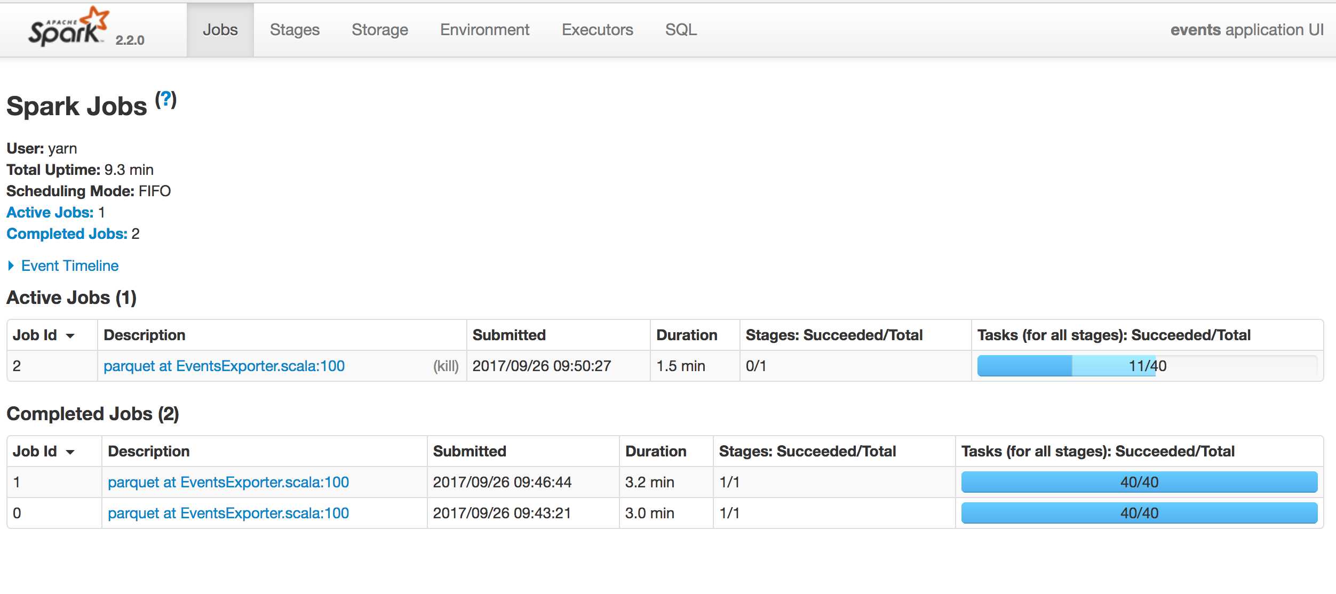
Task: Sort Active Jobs by Job Id arrow
Action: point(70,335)
